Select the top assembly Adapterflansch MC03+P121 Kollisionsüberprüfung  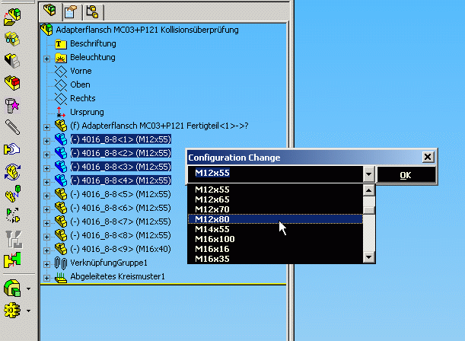click(147, 30)
